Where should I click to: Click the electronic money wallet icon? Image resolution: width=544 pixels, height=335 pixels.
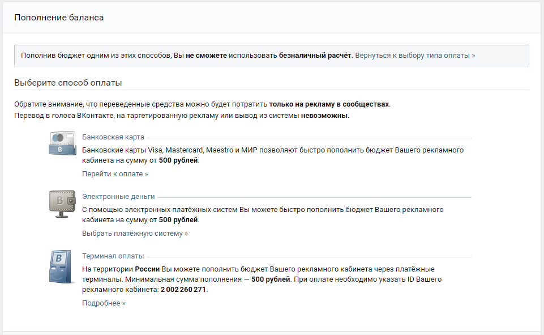coord(62,204)
